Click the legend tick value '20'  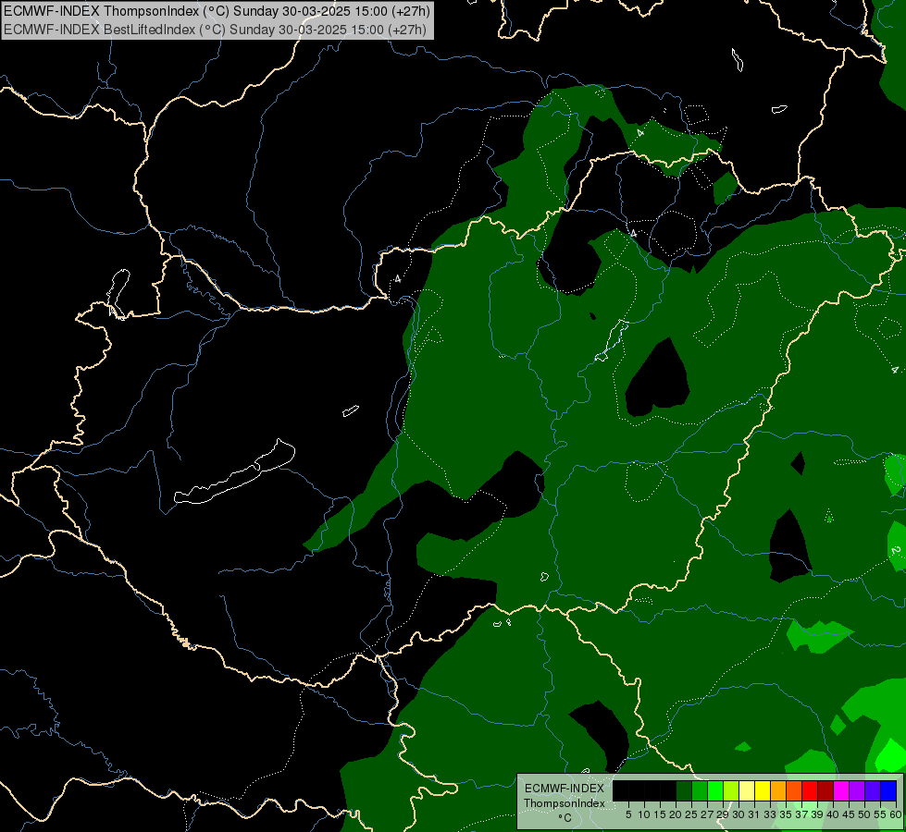pyautogui.click(x=676, y=814)
